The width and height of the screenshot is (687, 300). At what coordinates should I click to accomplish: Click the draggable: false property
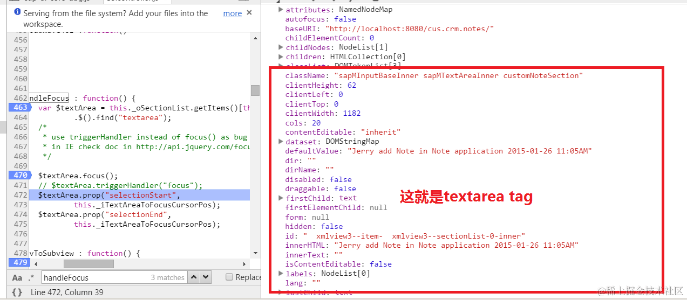click(x=321, y=189)
